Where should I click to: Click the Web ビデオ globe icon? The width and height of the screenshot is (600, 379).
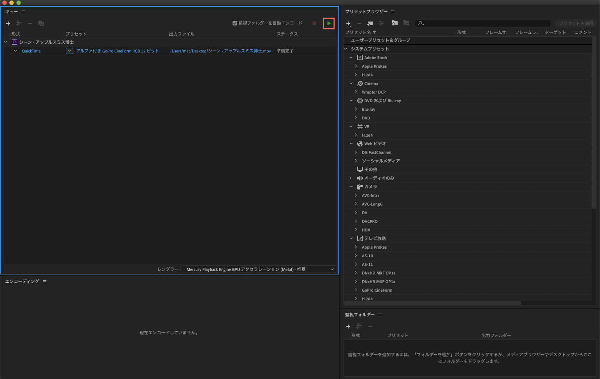tap(360, 144)
